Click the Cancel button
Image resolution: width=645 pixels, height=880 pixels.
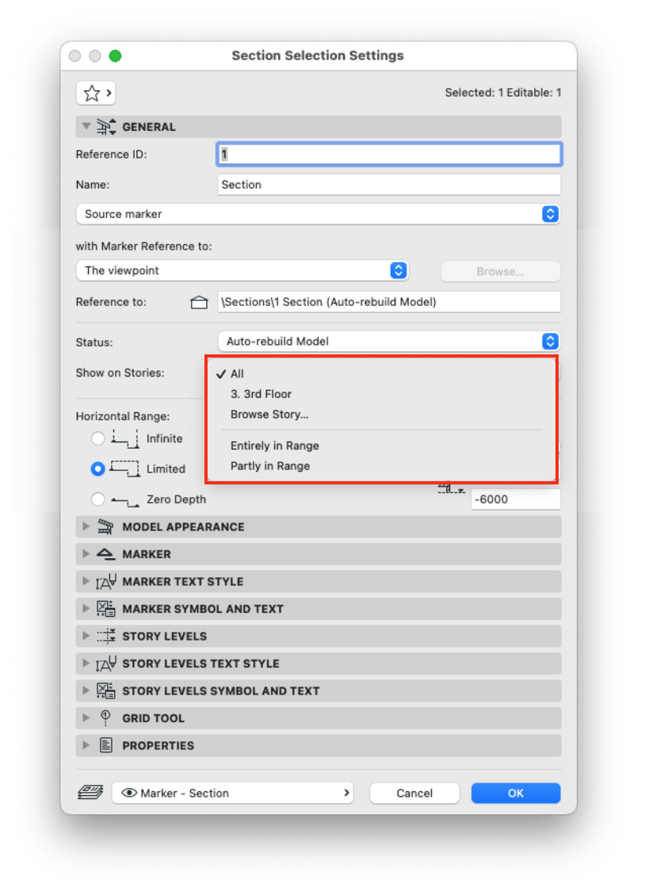tap(414, 793)
